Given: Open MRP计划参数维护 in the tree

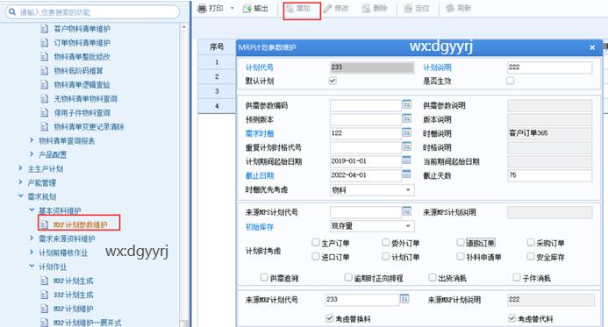Looking at the screenshot, I should [80, 224].
